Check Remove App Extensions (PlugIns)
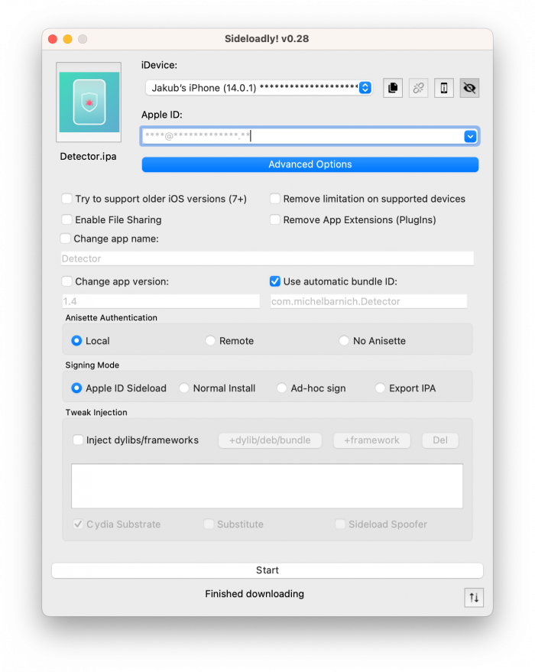 [275, 220]
